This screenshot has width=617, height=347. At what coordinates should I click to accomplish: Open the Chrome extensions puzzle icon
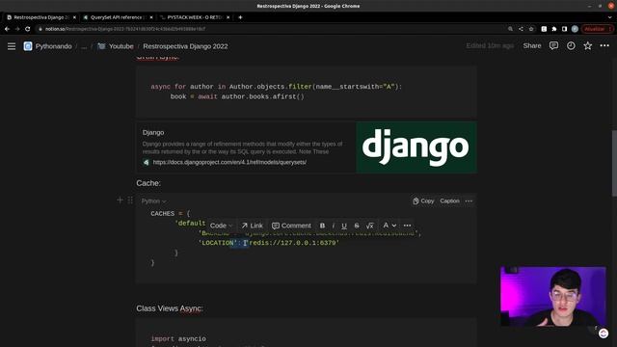click(554, 29)
